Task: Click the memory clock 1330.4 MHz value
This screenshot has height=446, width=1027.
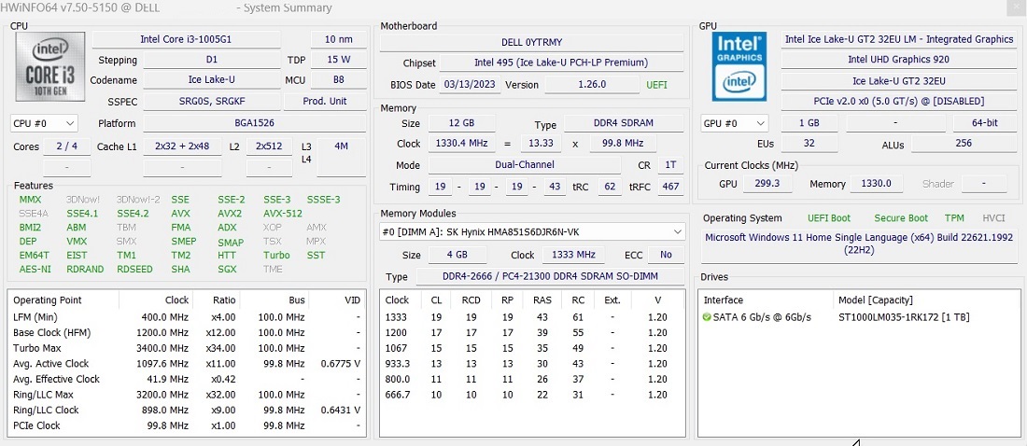Action: tap(462, 144)
